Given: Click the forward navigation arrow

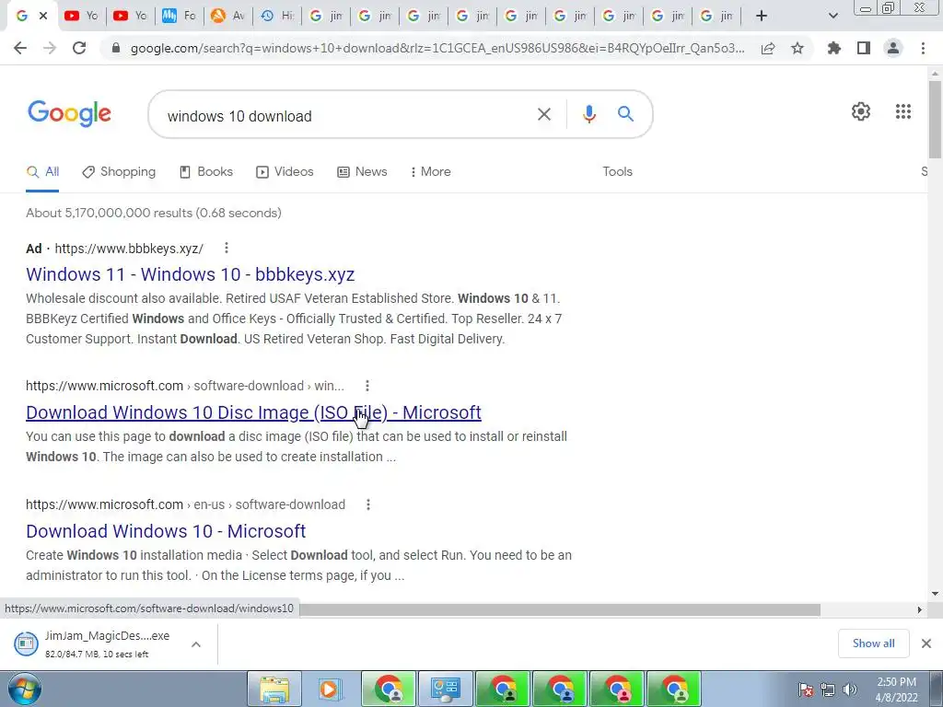Looking at the screenshot, I should point(50,48).
